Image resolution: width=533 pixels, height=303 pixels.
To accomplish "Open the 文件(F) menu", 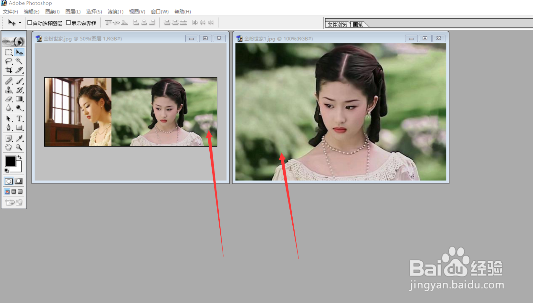I will [x=10, y=12].
